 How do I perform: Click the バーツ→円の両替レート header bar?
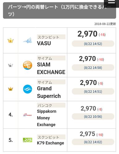point(59,10)
